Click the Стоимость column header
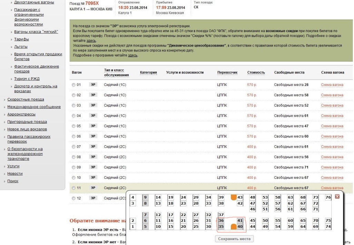The height and width of the screenshot is (245, 354). [256, 72]
